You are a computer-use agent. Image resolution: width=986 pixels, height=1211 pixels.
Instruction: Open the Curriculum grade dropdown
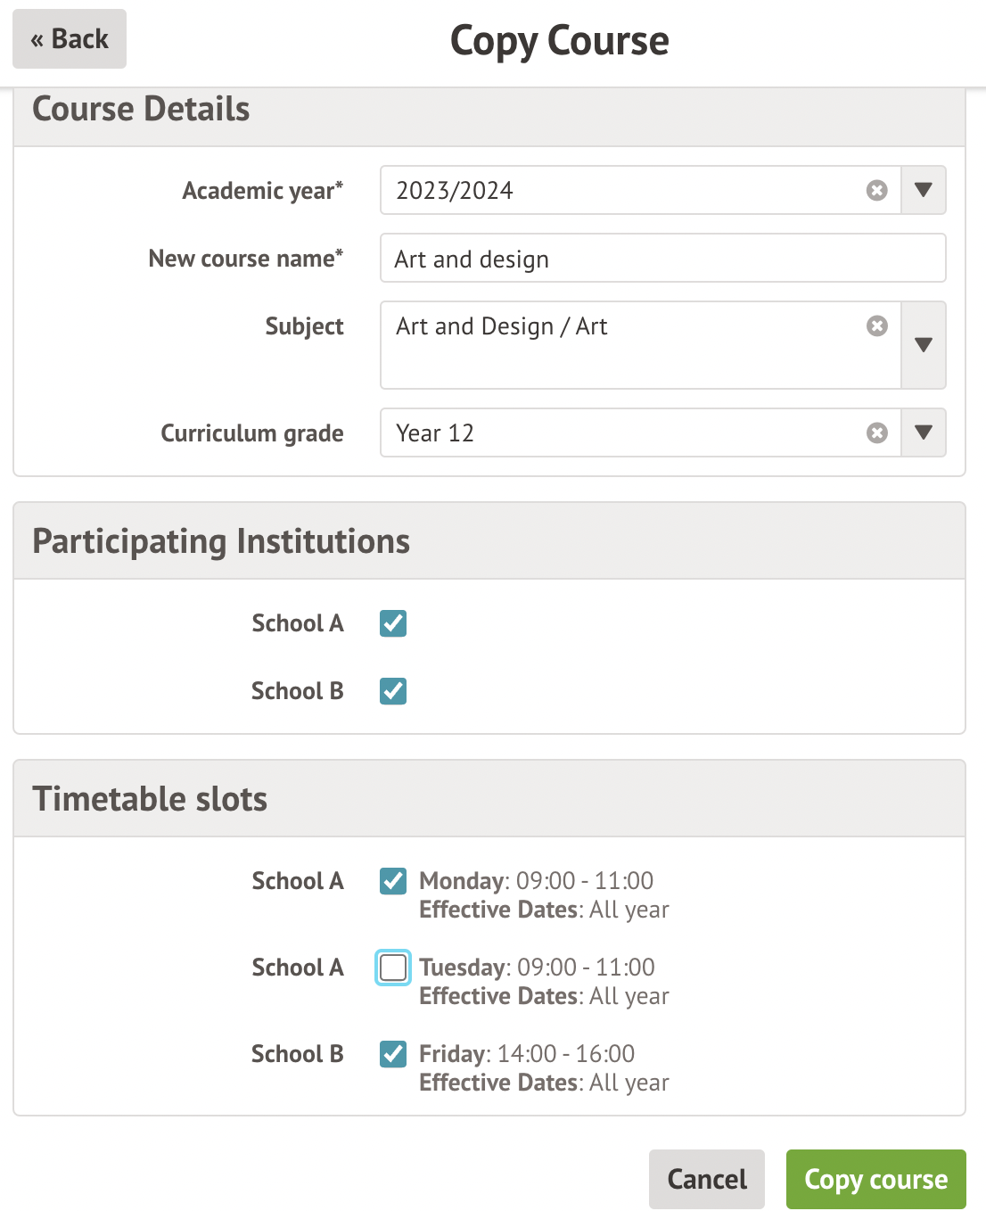pyautogui.click(x=924, y=432)
